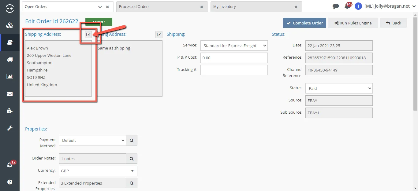Open the inventory boxes sidebar icon
The width and height of the screenshot is (418, 191).
click(x=10, y=25)
